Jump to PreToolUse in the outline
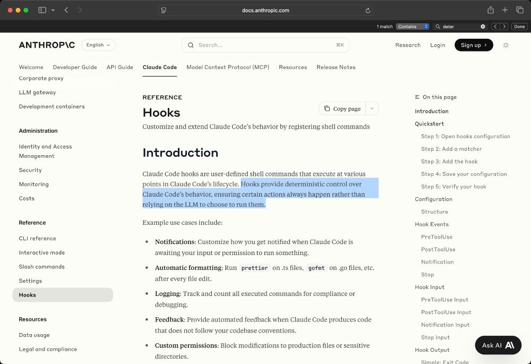The width and height of the screenshot is (531, 364). [x=437, y=237]
